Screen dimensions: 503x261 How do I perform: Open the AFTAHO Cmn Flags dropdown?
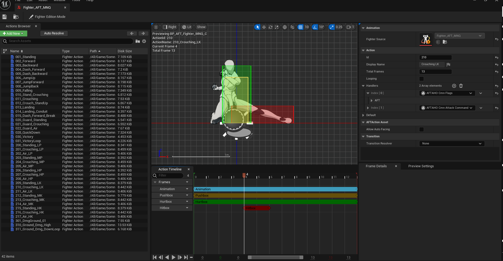(447, 93)
